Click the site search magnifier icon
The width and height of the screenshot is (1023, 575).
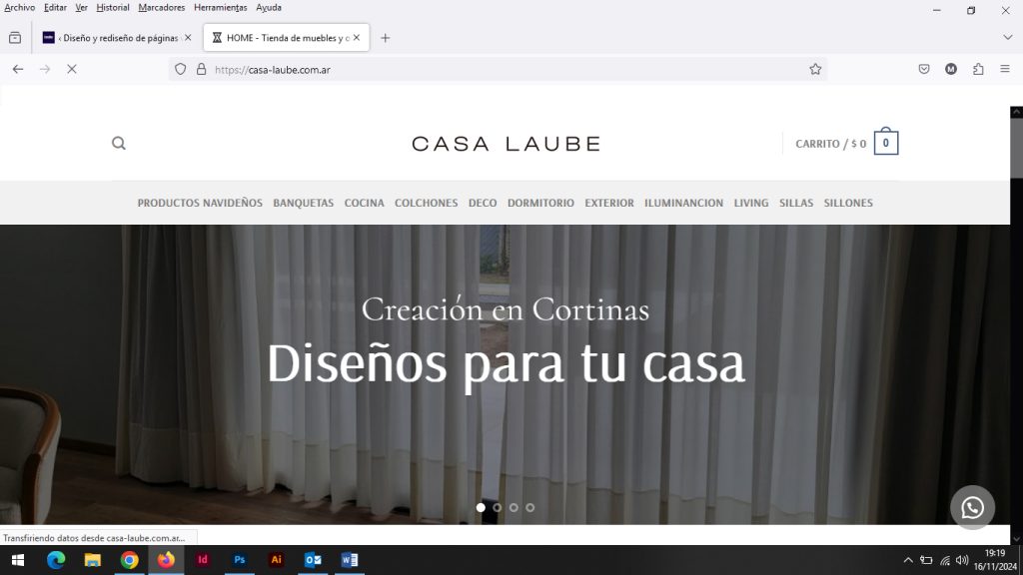118,143
